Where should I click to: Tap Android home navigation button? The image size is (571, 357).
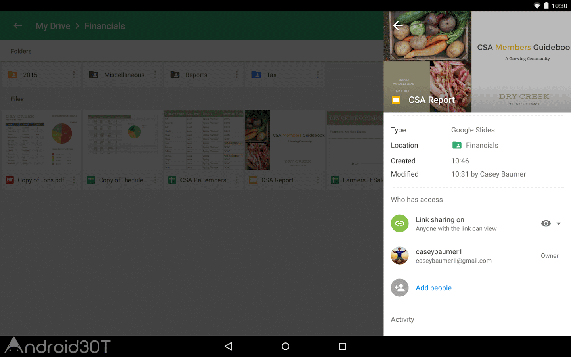[x=285, y=346]
